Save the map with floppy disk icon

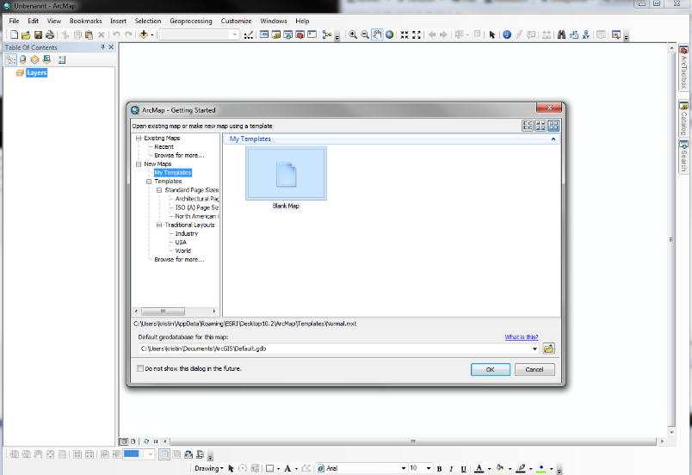(38, 34)
